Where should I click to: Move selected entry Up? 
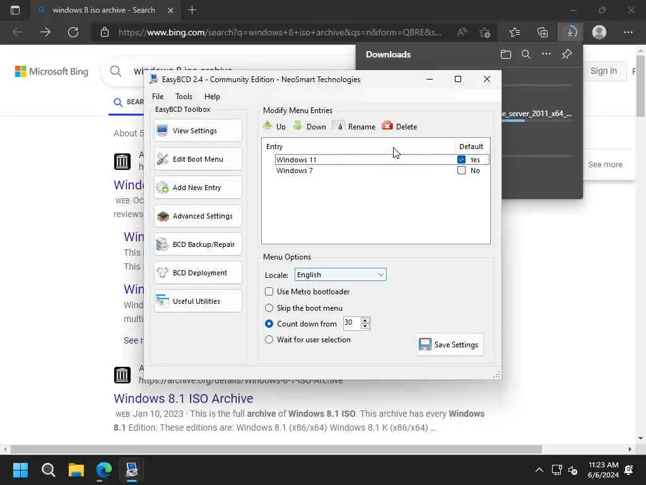pos(274,126)
